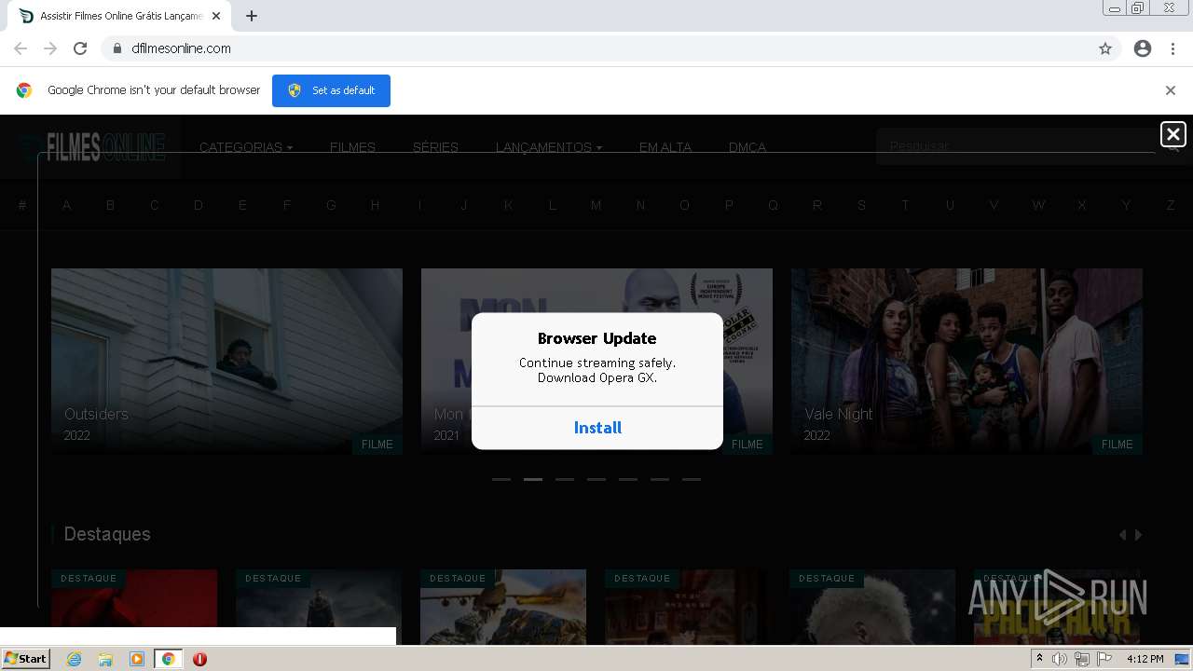The image size is (1193, 671).
Task: Go forward in browser history
Action: 50,48
